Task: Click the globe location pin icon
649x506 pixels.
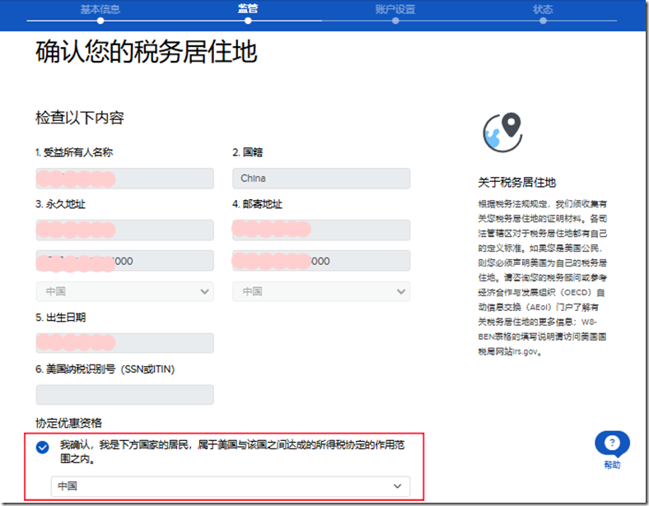Action: [502, 132]
